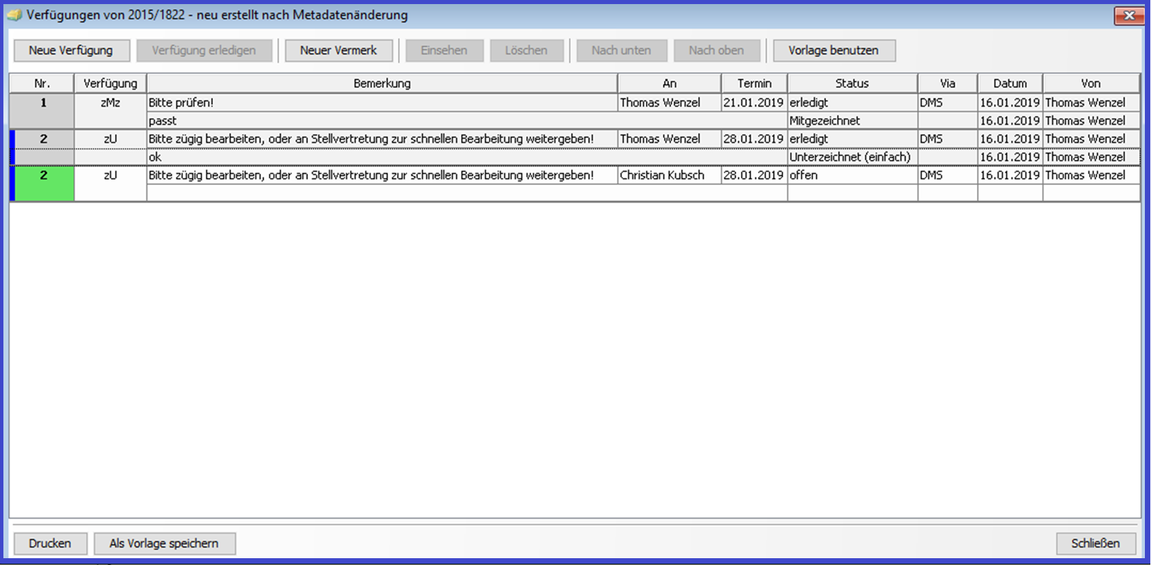This screenshot has height=565, width=1151.
Task: Open Vorlage benutzen
Action: 834,50
